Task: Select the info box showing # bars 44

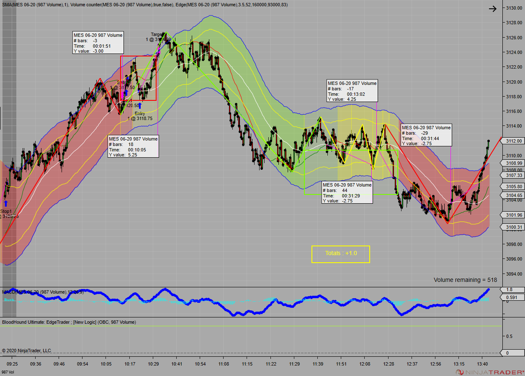Action: pyautogui.click(x=347, y=192)
